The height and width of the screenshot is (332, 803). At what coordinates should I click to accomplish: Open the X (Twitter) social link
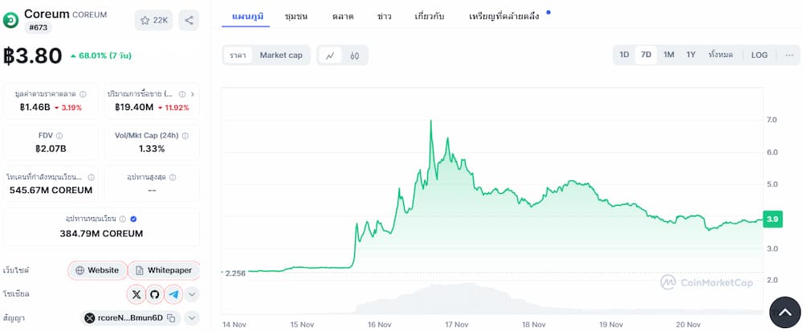coord(136,294)
